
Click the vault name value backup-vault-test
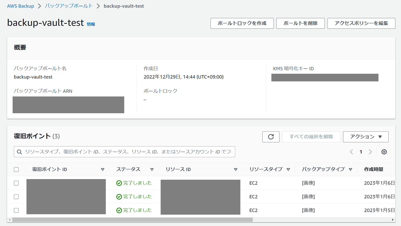[33, 77]
